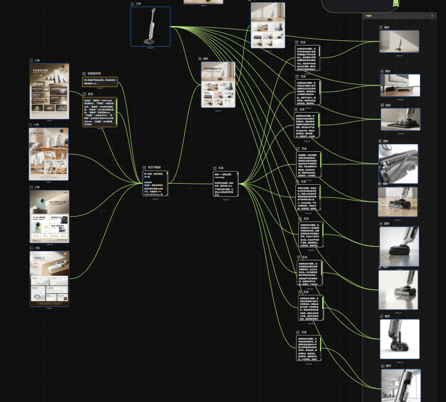Image resolution: width=446 pixels, height=402 pixels.
Task: Select the yellow-bordered text node above 卖点
Action: click(x=99, y=82)
